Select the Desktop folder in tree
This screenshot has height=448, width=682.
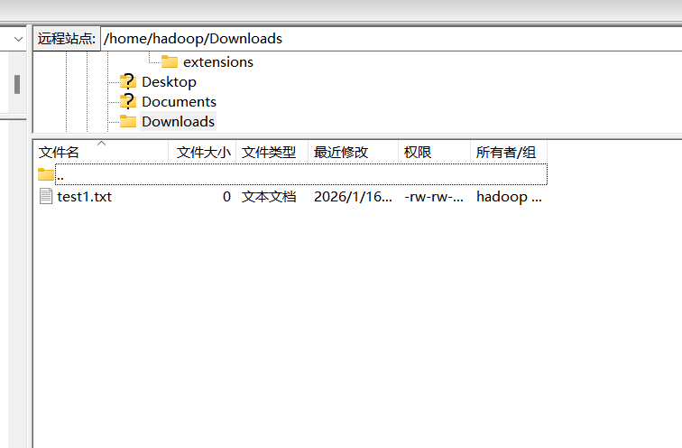point(169,82)
